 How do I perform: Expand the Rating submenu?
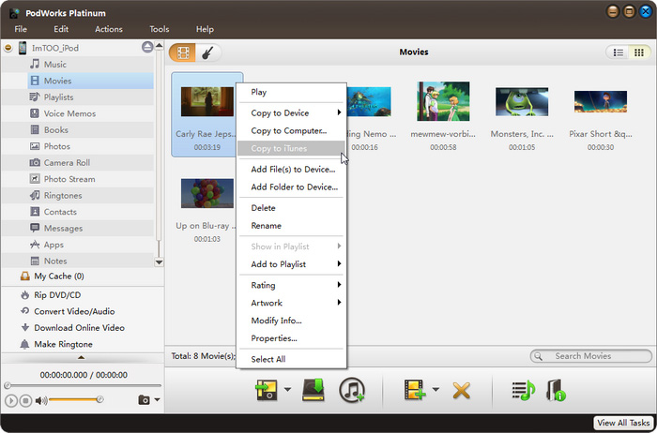291,285
